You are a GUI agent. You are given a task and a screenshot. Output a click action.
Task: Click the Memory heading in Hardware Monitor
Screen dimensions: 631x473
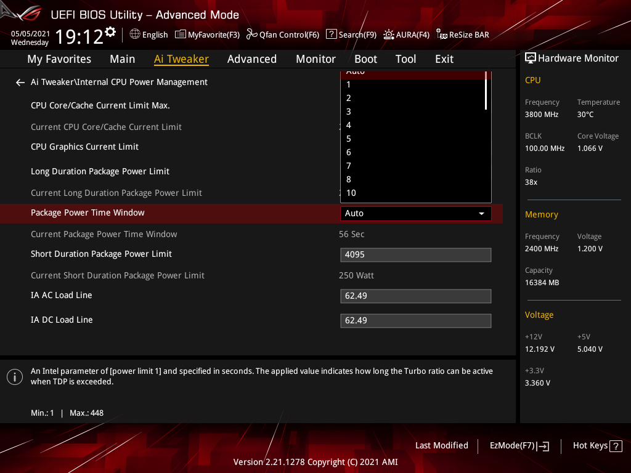541,215
